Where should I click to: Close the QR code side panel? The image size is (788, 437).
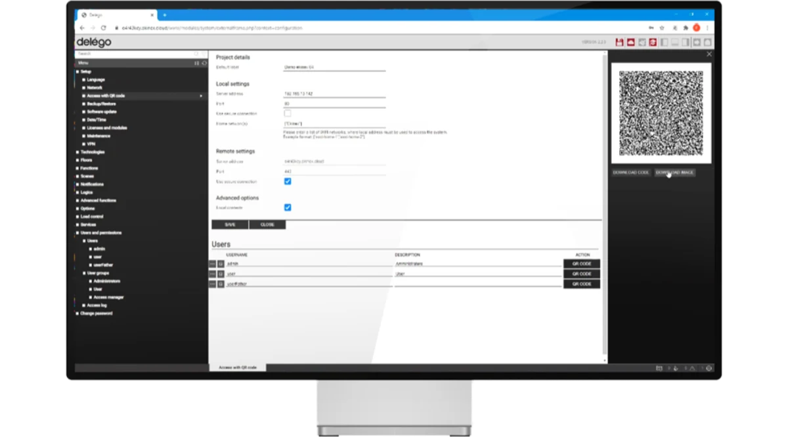pos(709,54)
